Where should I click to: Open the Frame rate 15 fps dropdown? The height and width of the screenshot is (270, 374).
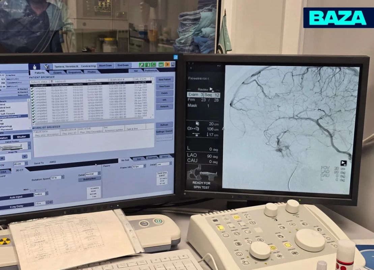[x=139, y=167]
